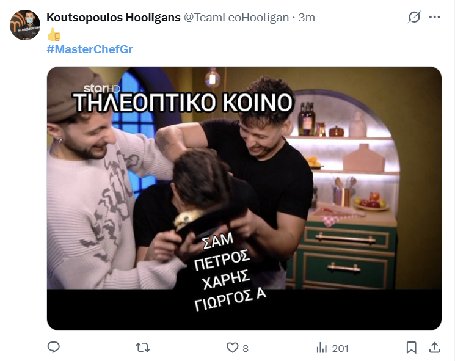
Task: View tweet analytics bar chart icon
Action: 322,348
